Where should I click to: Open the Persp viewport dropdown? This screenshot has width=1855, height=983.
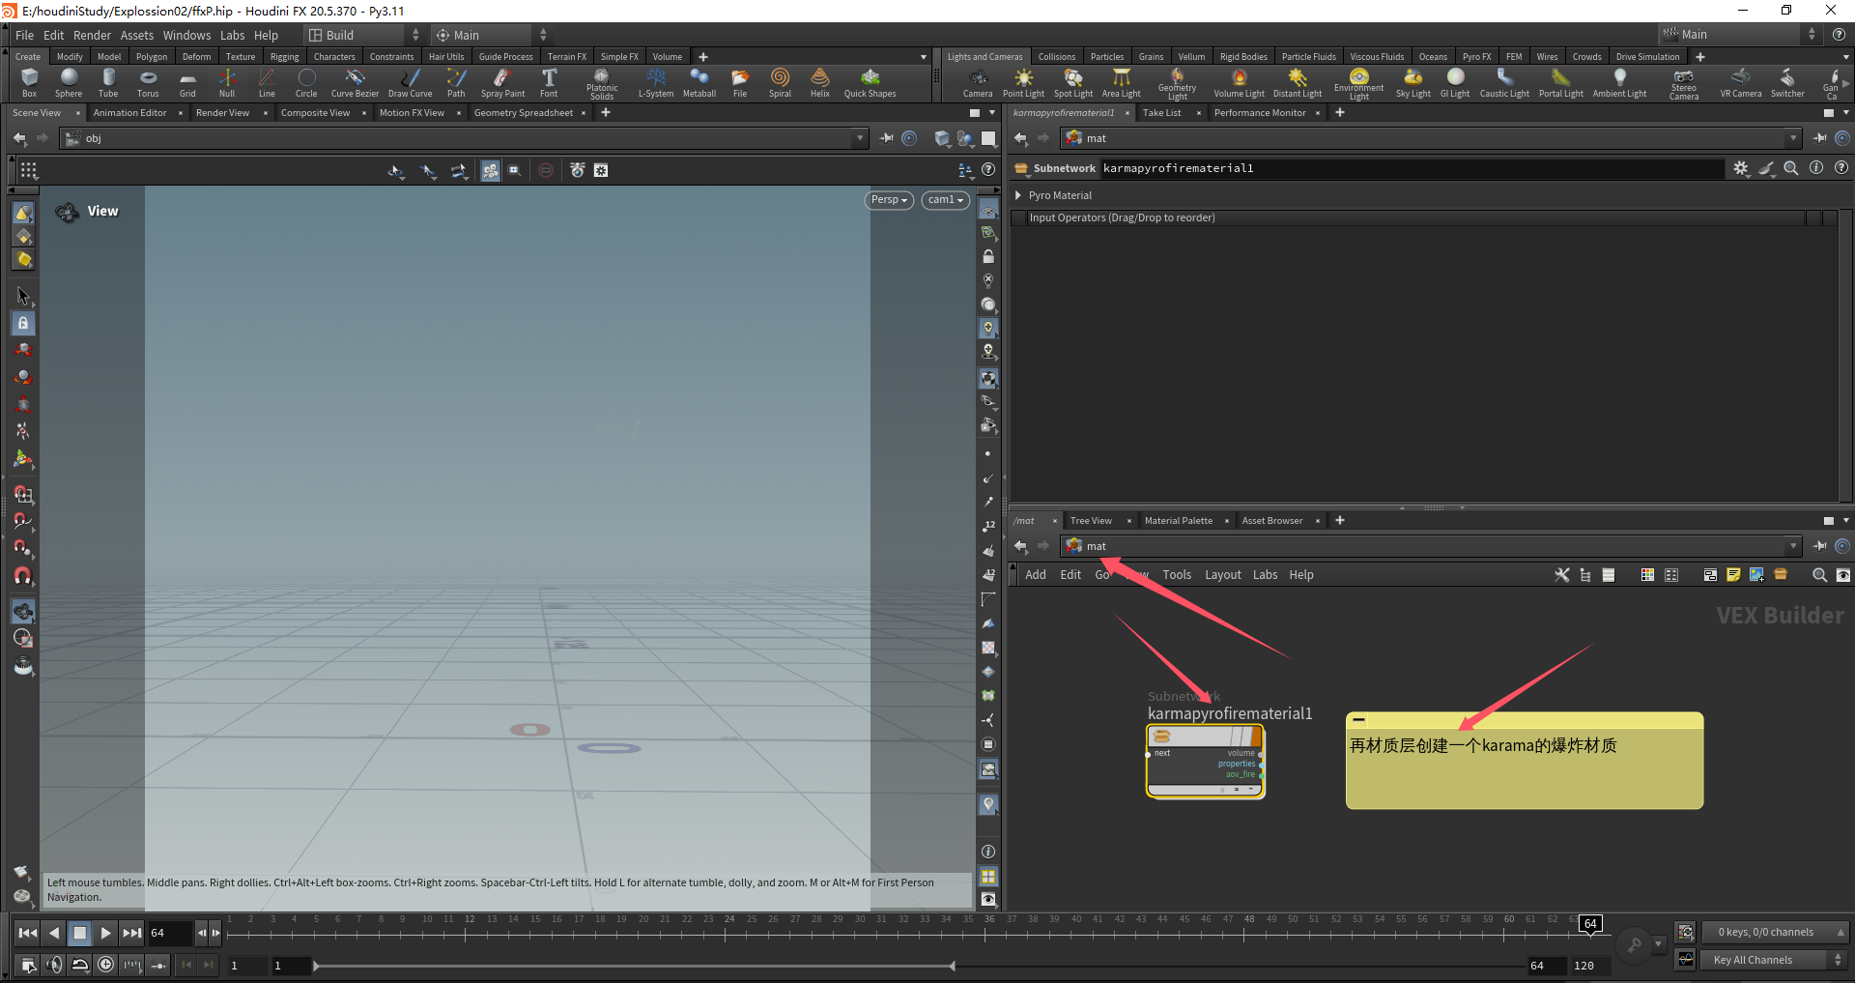click(889, 200)
